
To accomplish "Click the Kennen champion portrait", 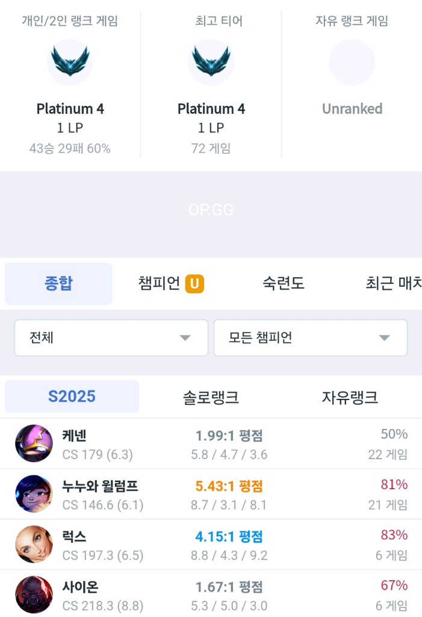I will click(x=34, y=443).
